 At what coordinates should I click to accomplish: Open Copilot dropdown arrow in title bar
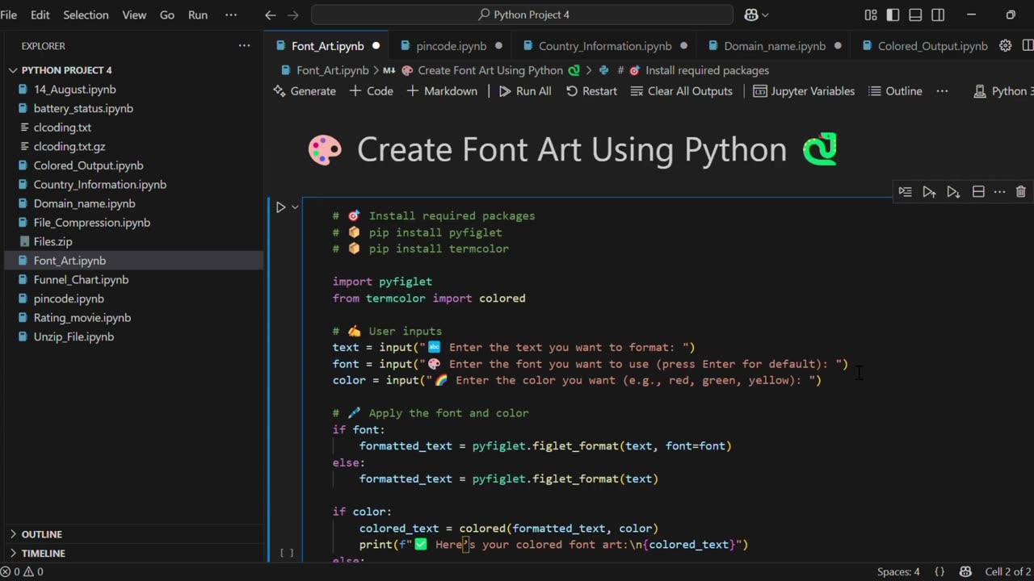(x=765, y=15)
